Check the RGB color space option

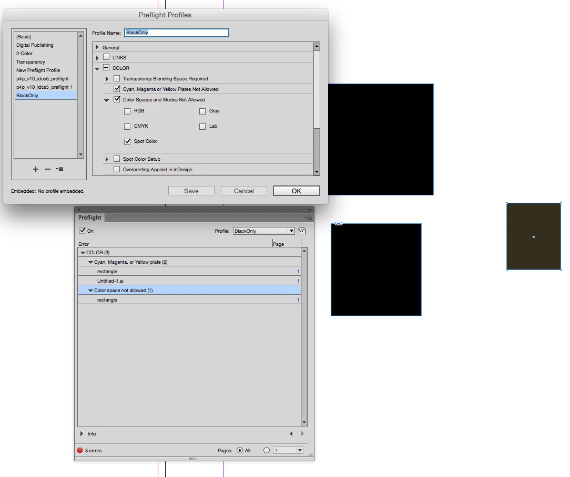[127, 111]
